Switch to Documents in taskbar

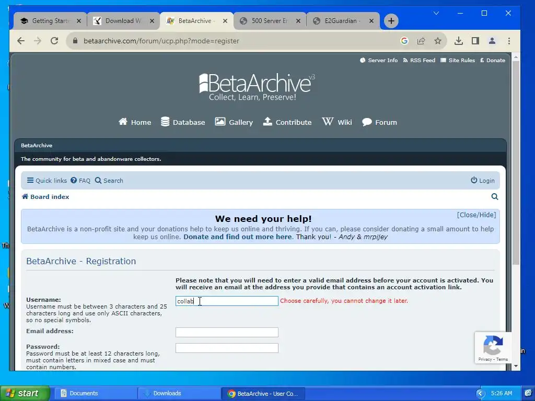point(96,394)
